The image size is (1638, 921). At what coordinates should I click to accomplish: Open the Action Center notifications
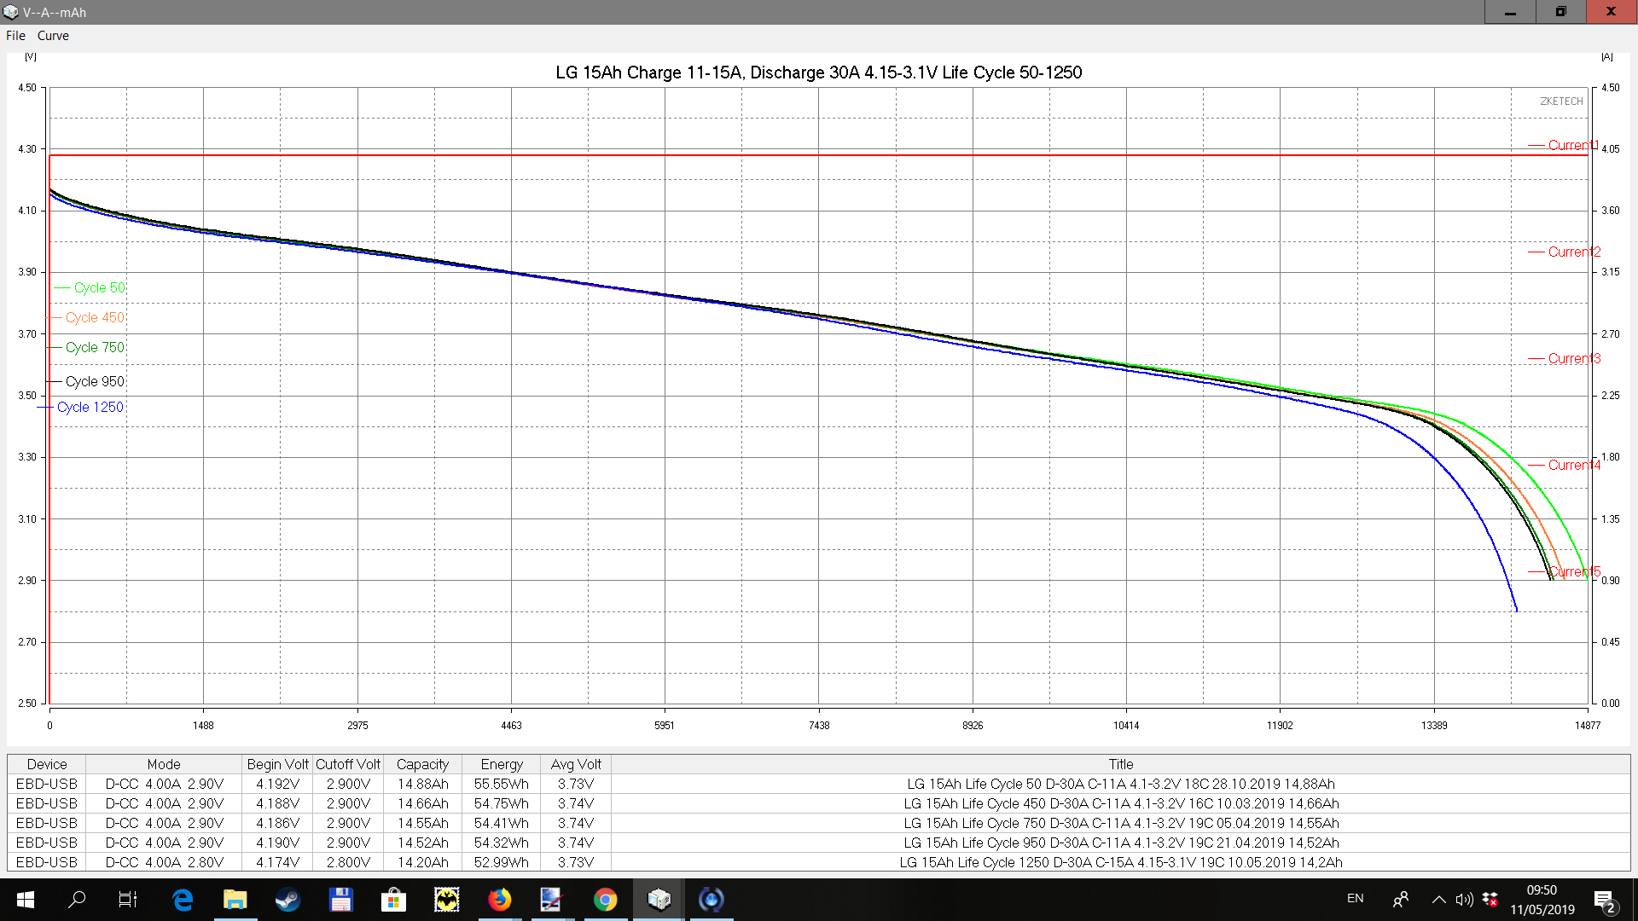pyautogui.click(x=1604, y=899)
